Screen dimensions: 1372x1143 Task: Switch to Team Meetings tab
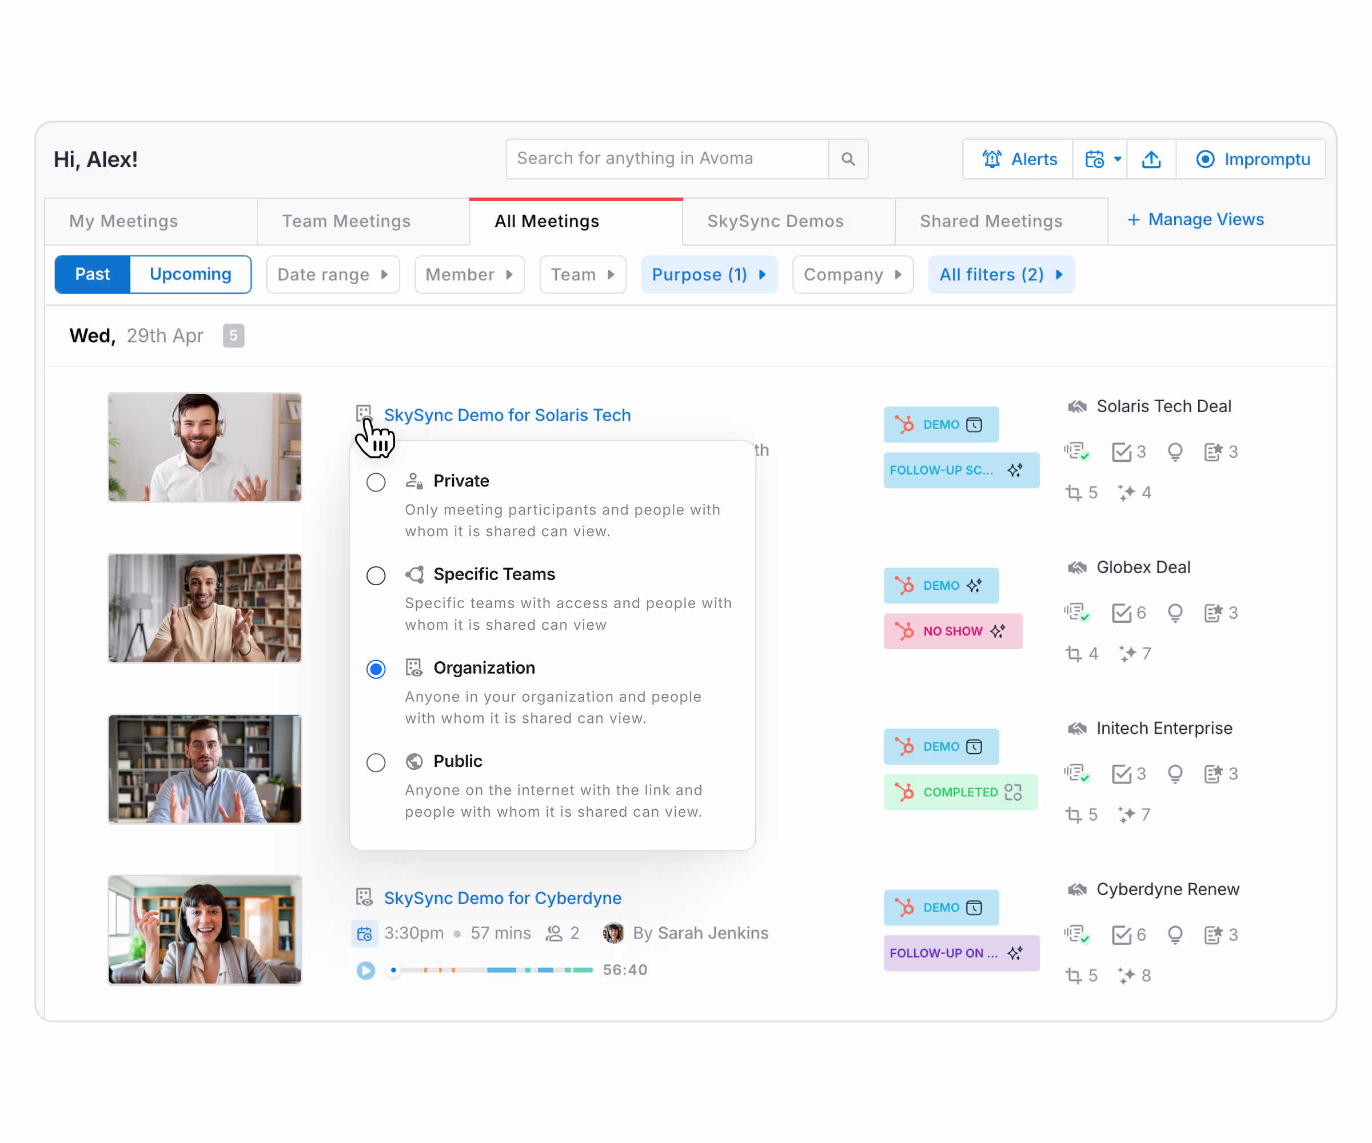pos(363,221)
